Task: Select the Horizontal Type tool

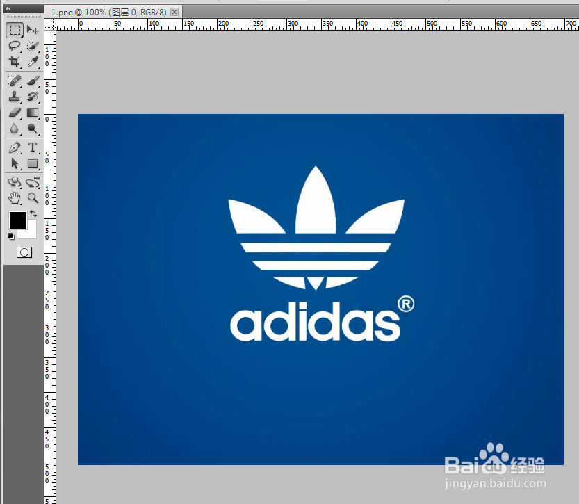Action: coord(33,147)
